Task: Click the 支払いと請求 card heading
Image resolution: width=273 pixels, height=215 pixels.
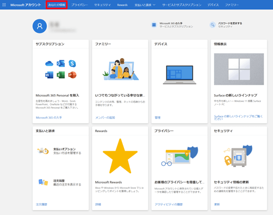Action: tap(45, 131)
